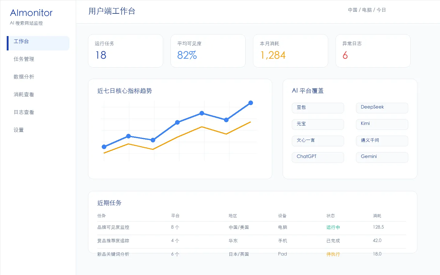Click the 新品关键词分析 task name

113,254
